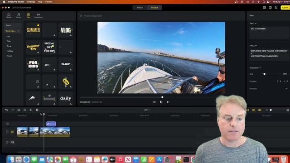Click the video track icon
290x163 pixels.
pyautogui.click(x=7, y=132)
